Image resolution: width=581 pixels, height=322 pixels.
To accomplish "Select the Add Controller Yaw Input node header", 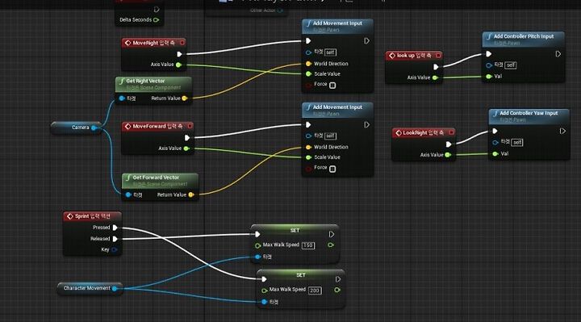I will click(x=529, y=116).
